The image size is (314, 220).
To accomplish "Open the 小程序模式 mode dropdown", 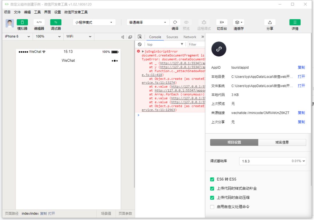I will [94, 22].
